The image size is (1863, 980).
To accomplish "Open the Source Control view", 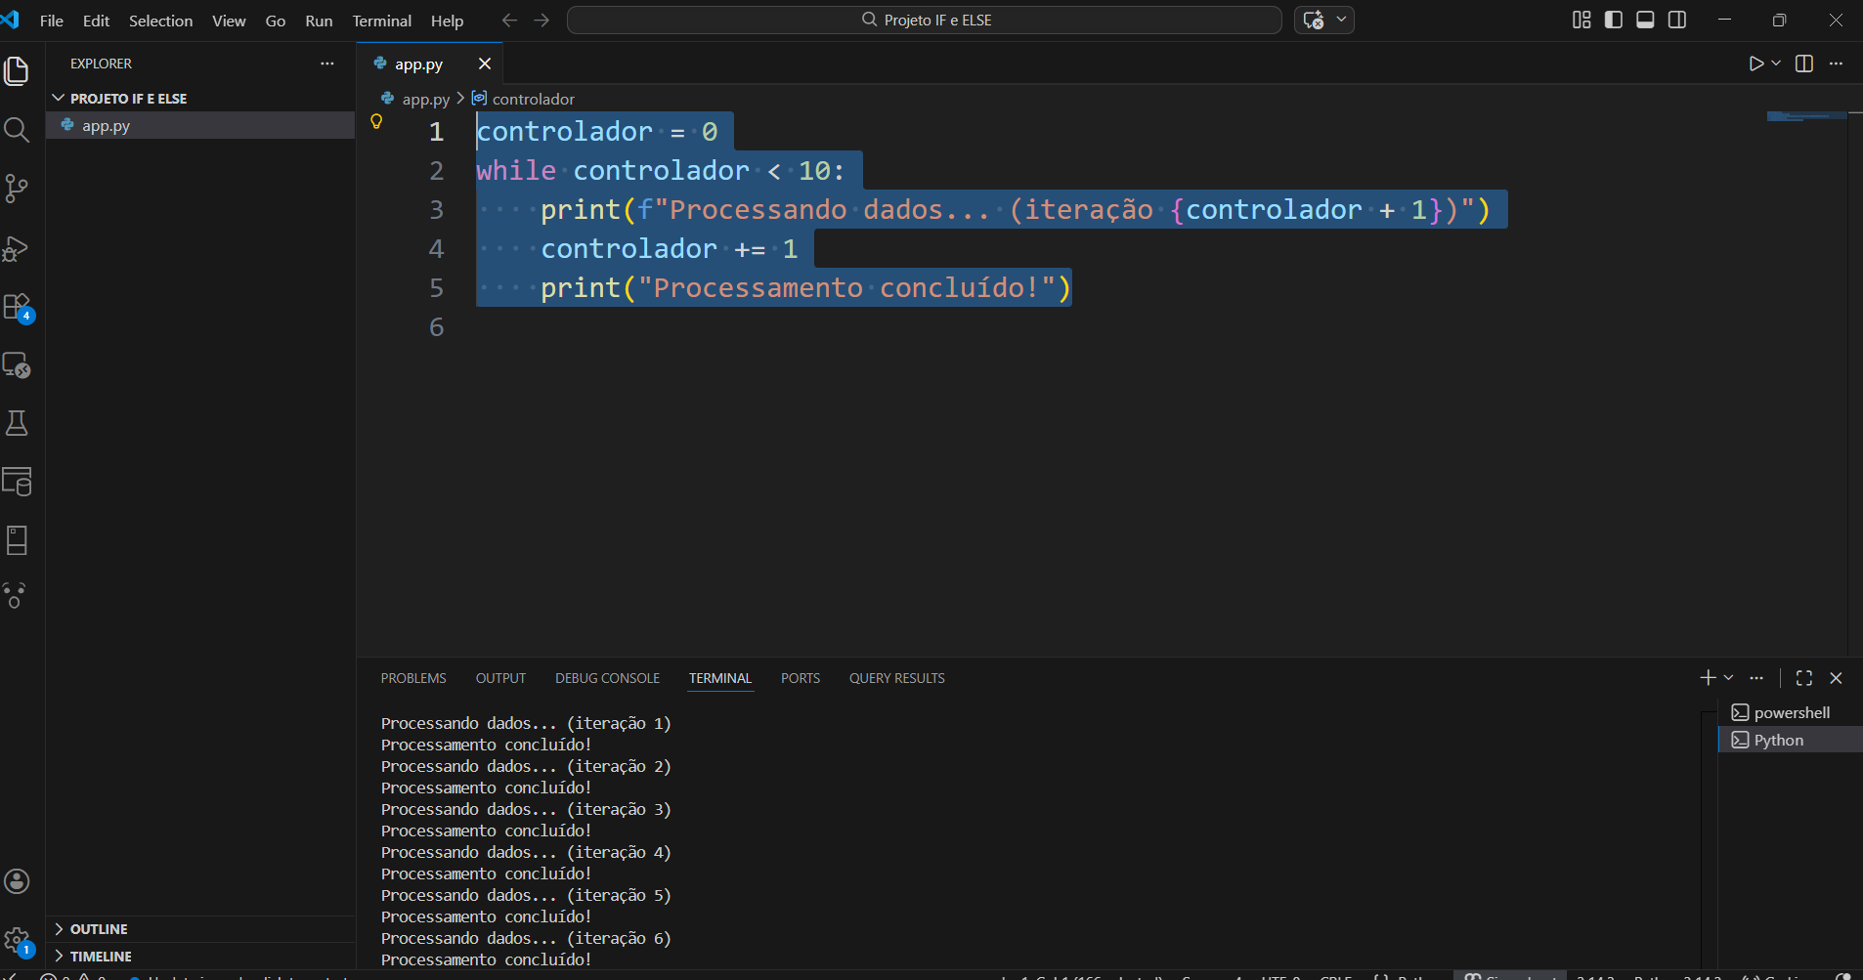I will point(17,189).
